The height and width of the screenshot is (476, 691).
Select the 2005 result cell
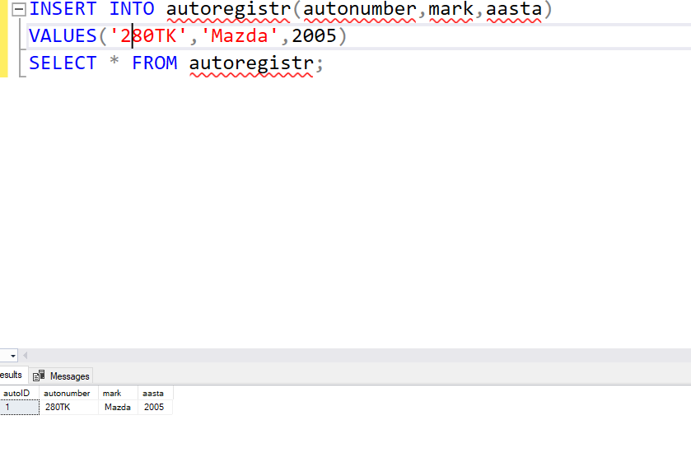pyautogui.click(x=156, y=408)
